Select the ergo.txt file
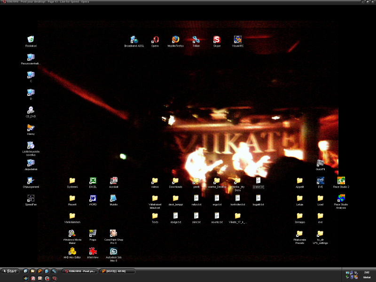This screenshot has width=376, height=282. [x=217, y=200]
